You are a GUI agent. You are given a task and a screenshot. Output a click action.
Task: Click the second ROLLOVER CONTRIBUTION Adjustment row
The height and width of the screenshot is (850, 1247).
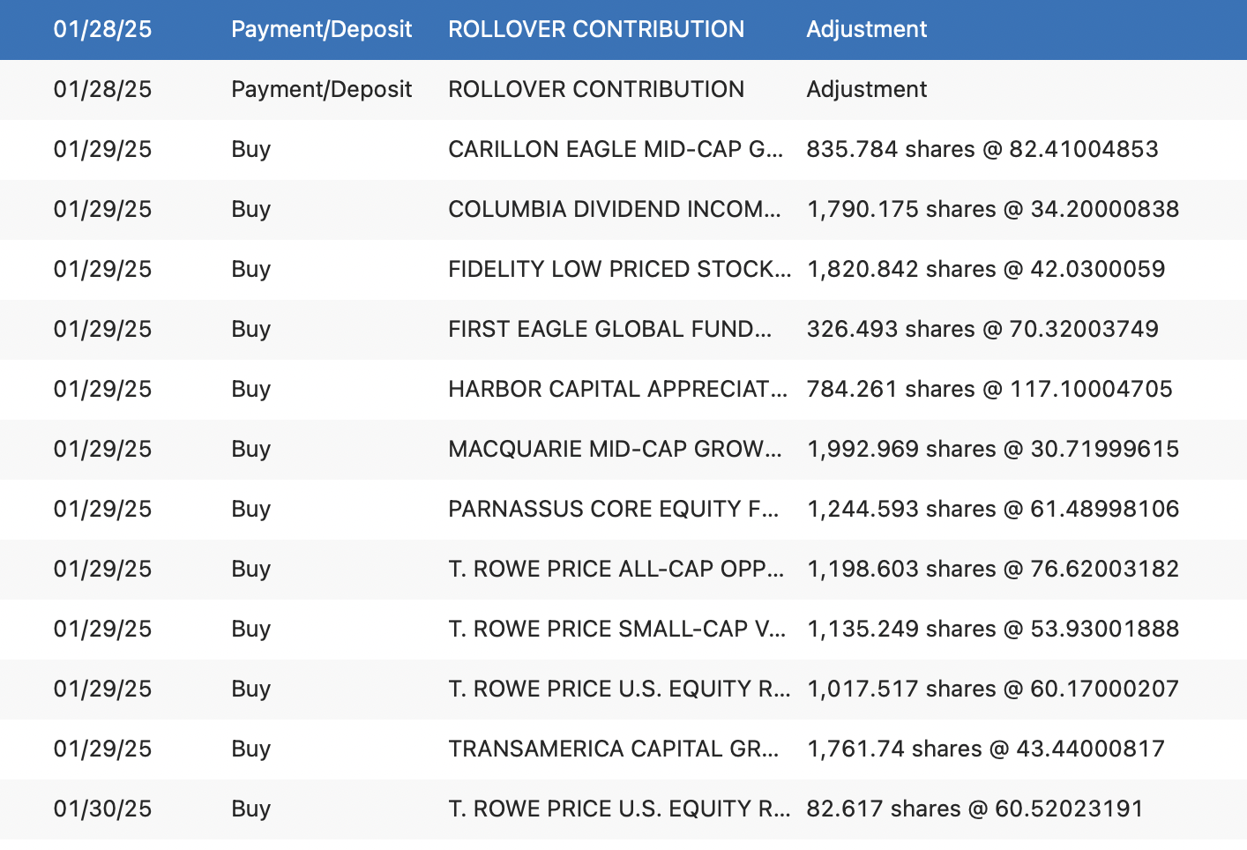623,90
